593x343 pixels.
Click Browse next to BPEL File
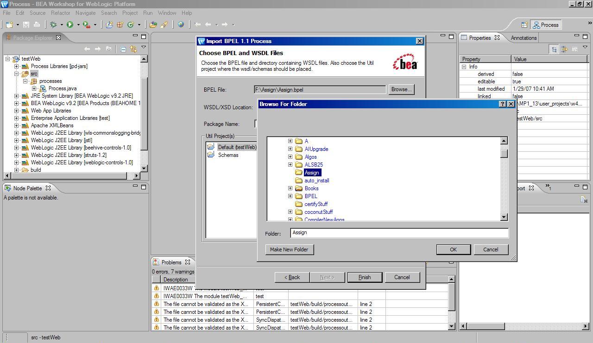pos(401,89)
